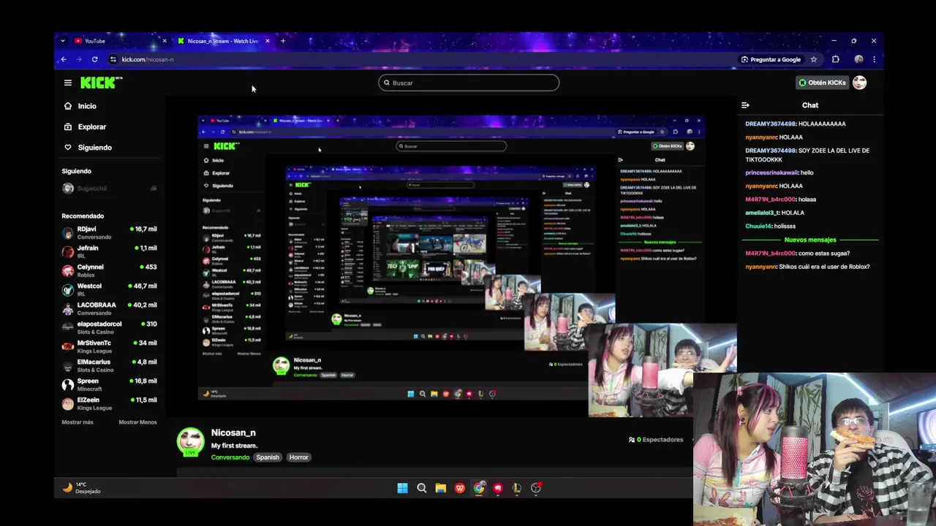
Task: Click Mostrar Menos in recommendations
Action: [137, 422]
